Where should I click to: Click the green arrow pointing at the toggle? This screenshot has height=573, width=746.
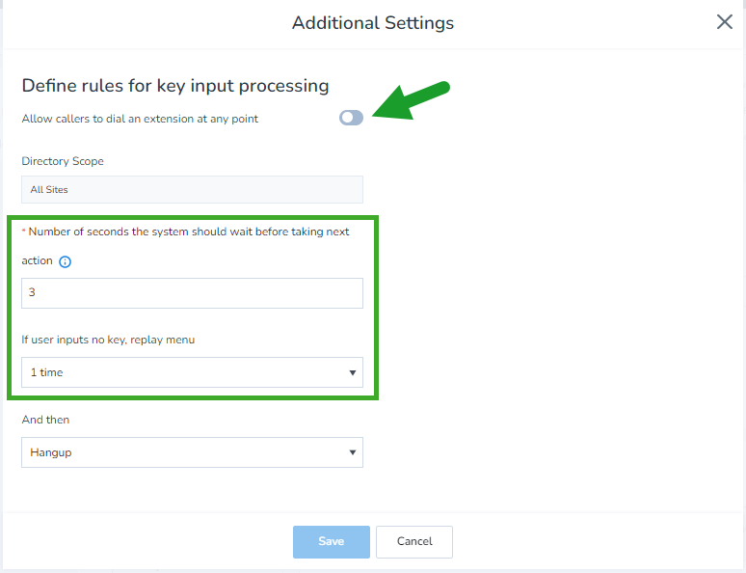[411, 99]
